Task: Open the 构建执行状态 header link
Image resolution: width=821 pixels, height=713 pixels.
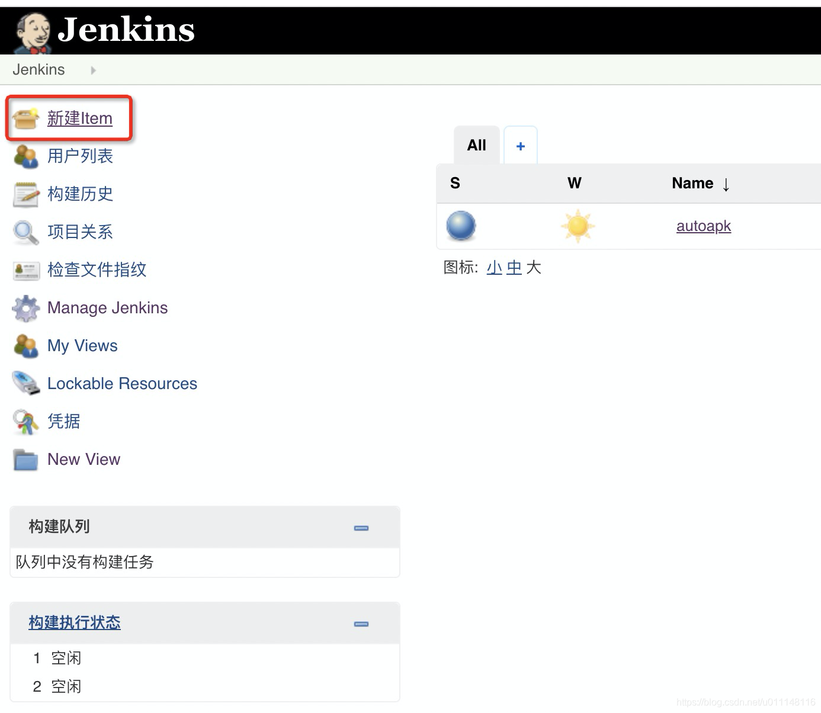Action: [75, 622]
